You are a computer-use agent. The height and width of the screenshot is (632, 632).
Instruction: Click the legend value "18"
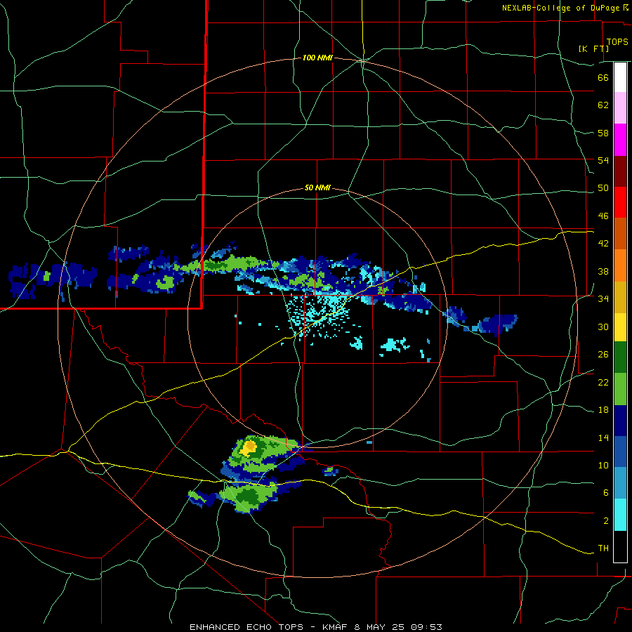pos(603,410)
